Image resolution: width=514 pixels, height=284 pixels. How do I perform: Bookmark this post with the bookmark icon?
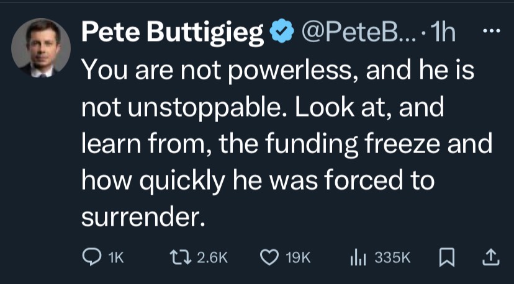click(446, 258)
